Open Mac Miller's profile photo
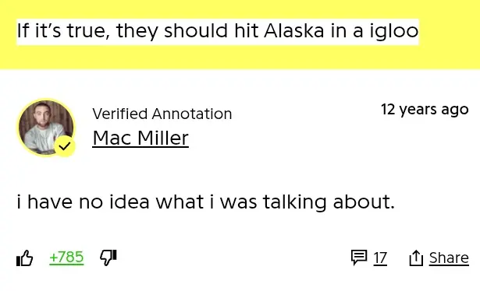 point(46,127)
